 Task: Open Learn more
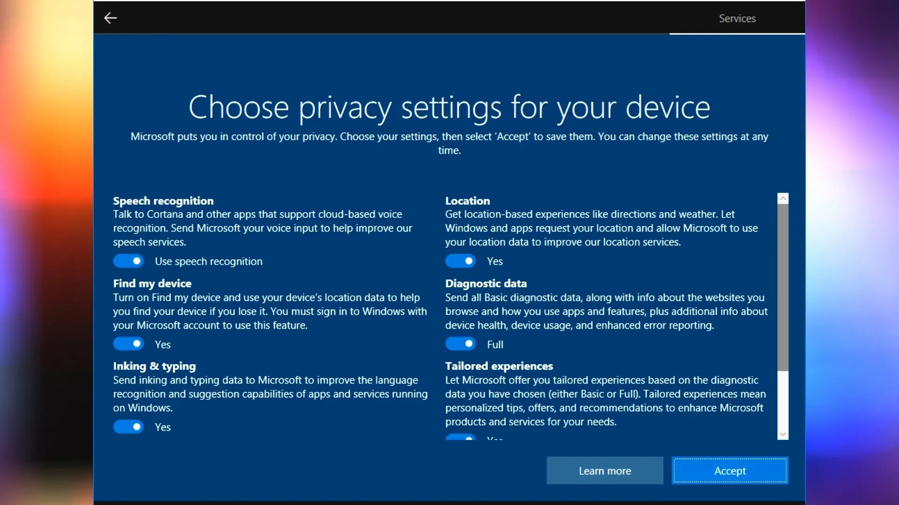604,471
